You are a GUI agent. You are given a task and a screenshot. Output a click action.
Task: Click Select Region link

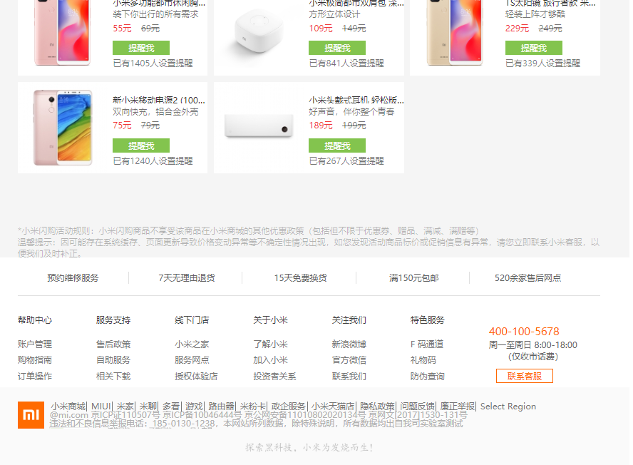508,406
